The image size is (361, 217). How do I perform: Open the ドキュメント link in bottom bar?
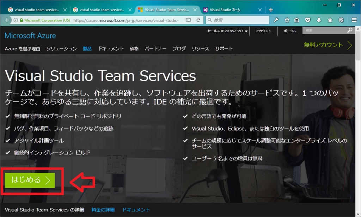(x=136, y=210)
